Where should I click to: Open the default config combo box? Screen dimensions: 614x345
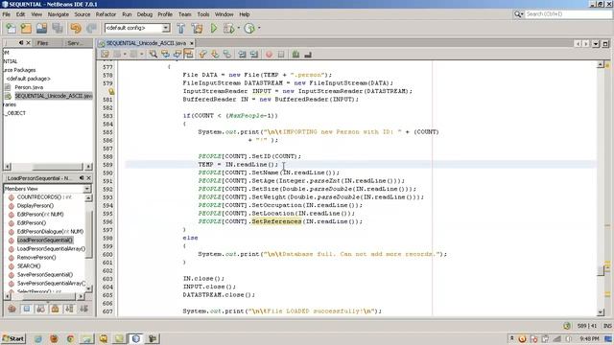(137, 28)
